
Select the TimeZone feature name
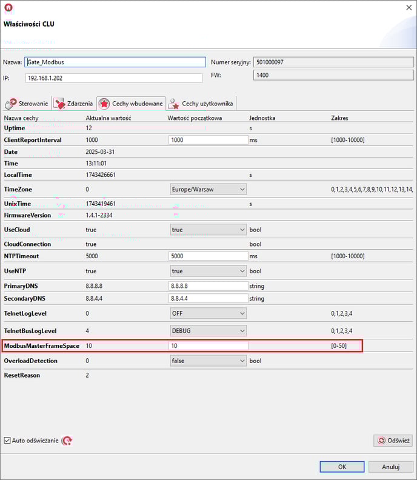tap(18, 189)
